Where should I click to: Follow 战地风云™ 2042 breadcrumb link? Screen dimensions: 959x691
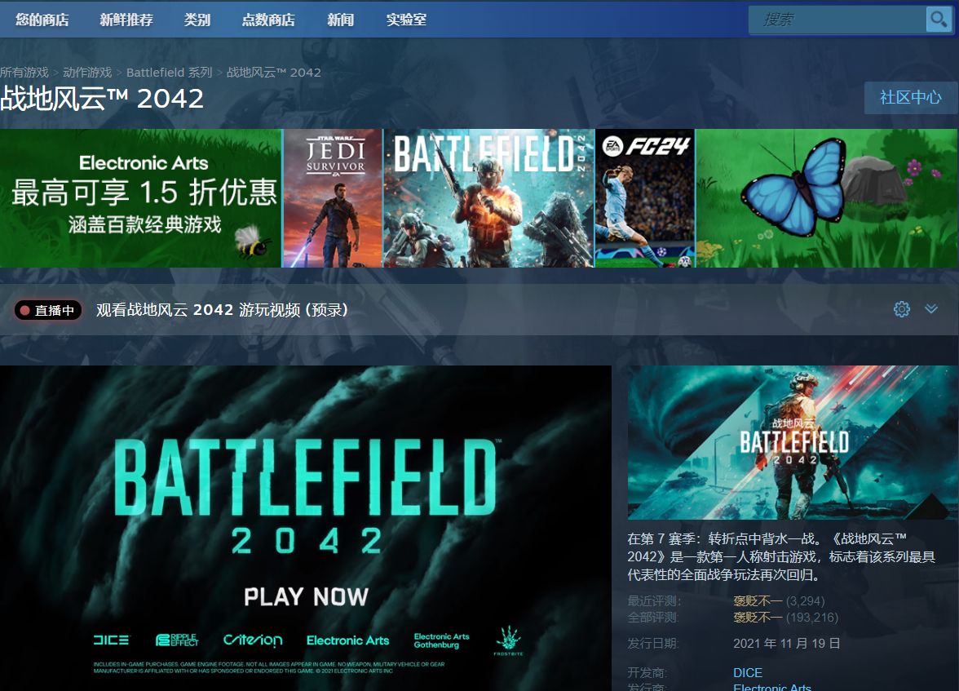(x=274, y=73)
